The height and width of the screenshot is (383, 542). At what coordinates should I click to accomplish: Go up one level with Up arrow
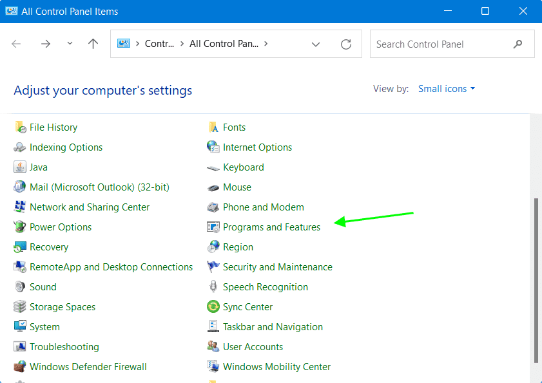coord(93,44)
